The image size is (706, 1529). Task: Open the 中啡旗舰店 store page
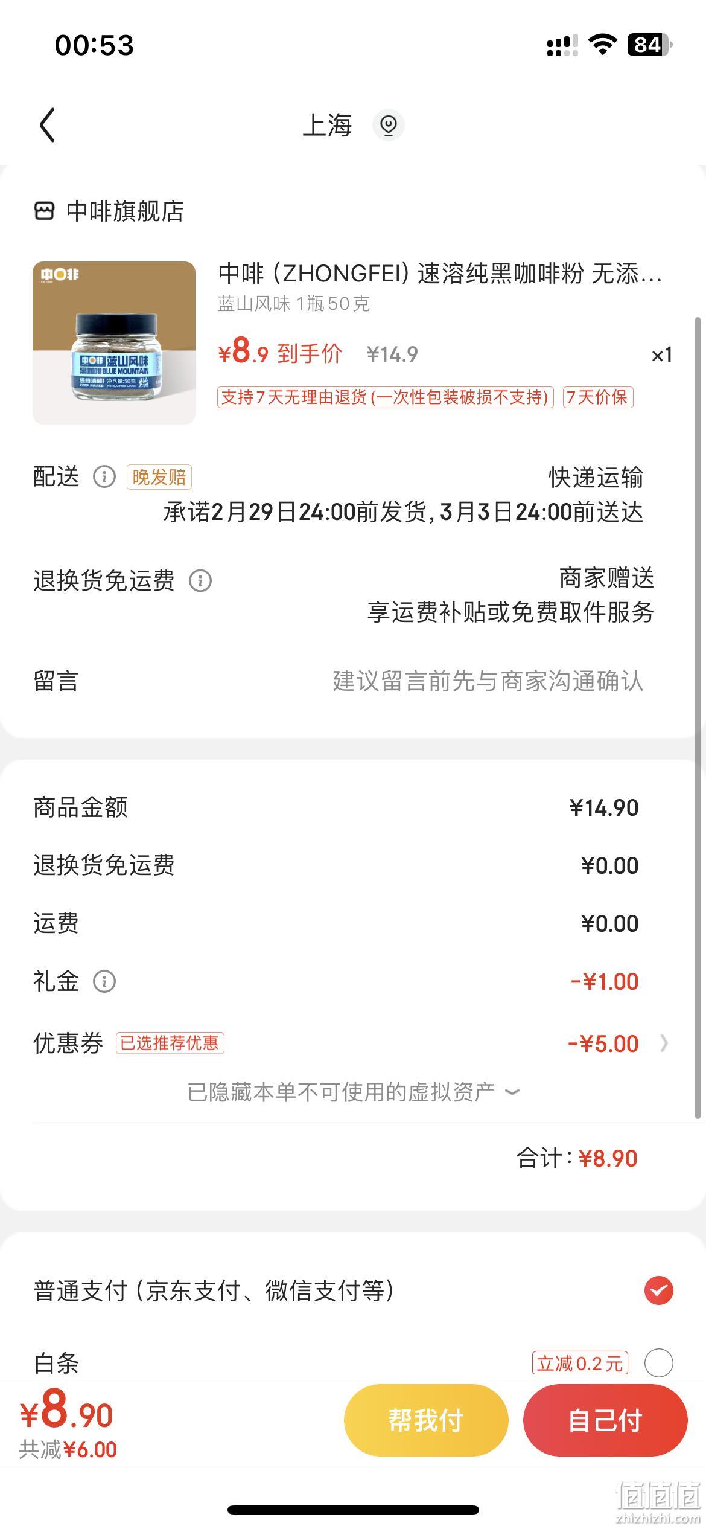click(x=125, y=211)
